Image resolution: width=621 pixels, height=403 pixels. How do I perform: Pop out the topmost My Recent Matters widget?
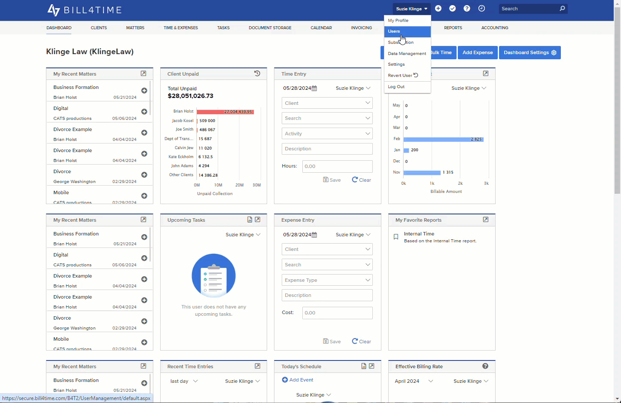pos(143,73)
